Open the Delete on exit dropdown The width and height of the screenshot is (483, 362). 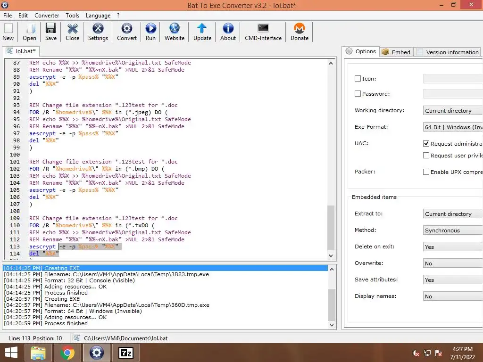coord(453,247)
